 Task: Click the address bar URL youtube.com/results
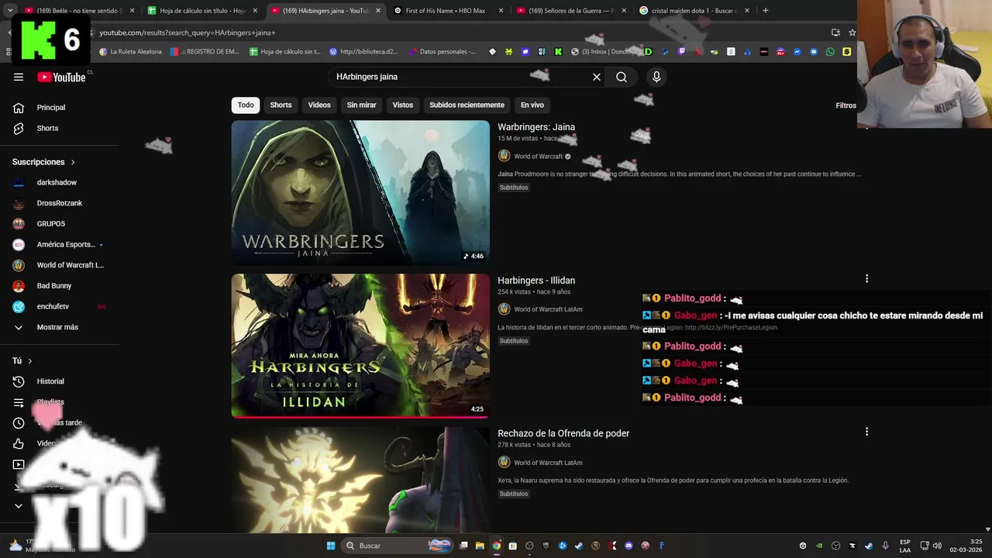tap(188, 33)
